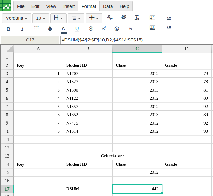The width and height of the screenshot is (213, 196).
Task: Open the Verdana font family dropdown
Action: pos(17,18)
